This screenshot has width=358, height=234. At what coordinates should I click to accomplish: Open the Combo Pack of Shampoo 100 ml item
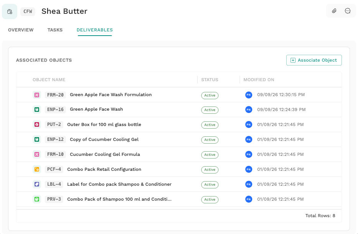pos(119,199)
